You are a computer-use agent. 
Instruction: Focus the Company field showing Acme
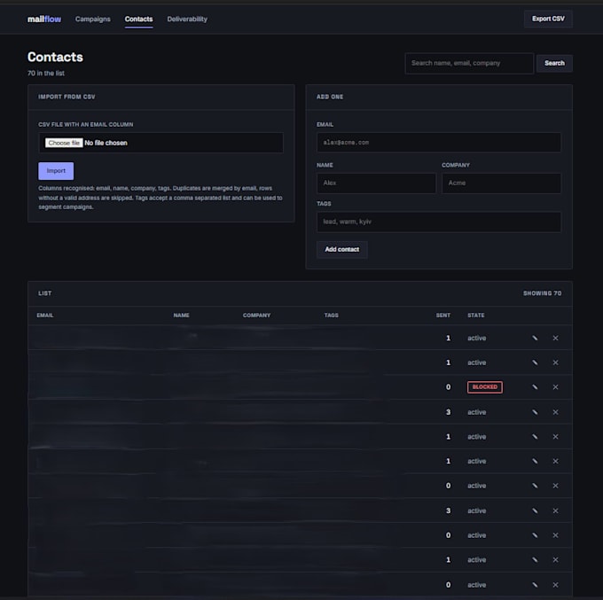[x=502, y=183]
